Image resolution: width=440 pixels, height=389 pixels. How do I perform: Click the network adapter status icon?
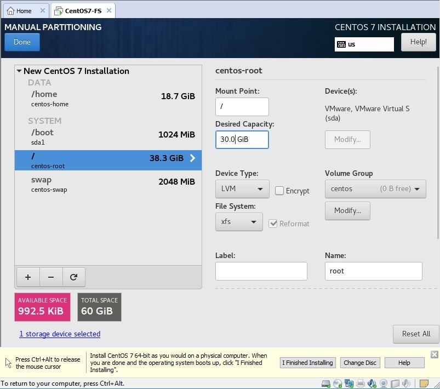[349, 384]
